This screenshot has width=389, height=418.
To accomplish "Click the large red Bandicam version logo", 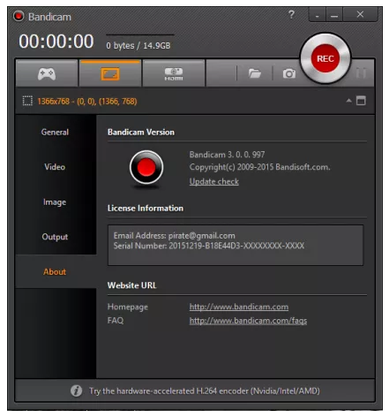I will click(146, 168).
